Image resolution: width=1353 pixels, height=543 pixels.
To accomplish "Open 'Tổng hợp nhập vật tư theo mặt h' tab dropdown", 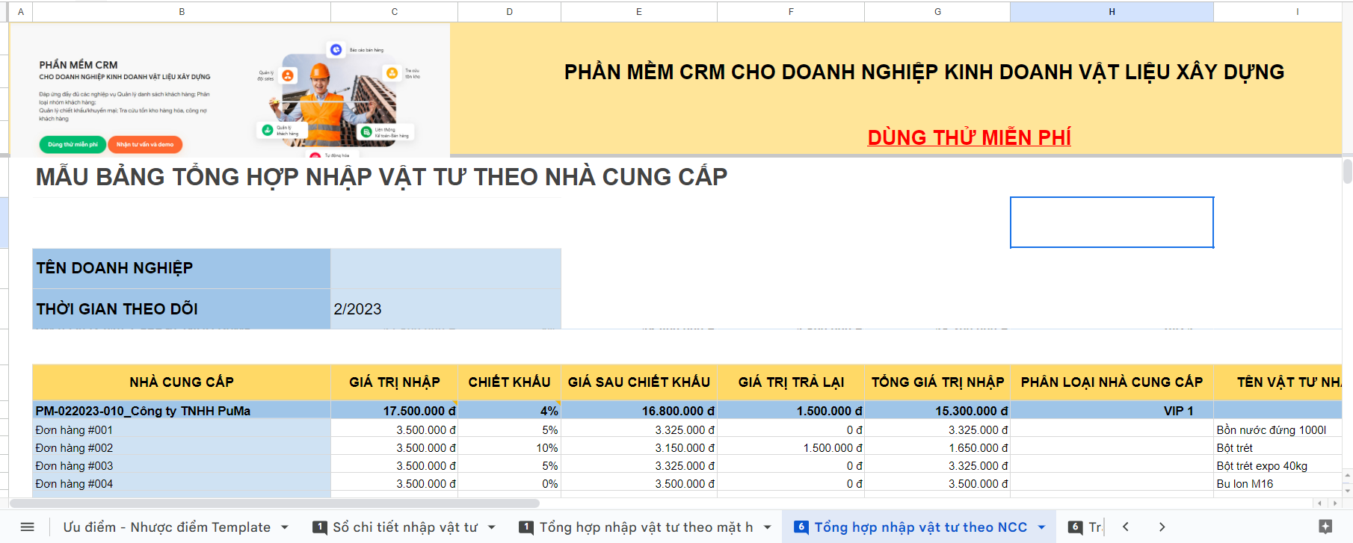I will tap(767, 527).
